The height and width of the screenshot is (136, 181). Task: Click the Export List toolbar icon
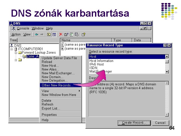[x=76, y=35]
